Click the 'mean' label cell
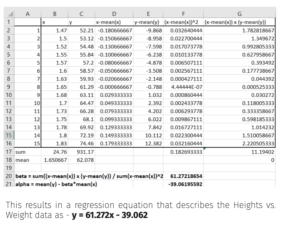 [28, 160]
